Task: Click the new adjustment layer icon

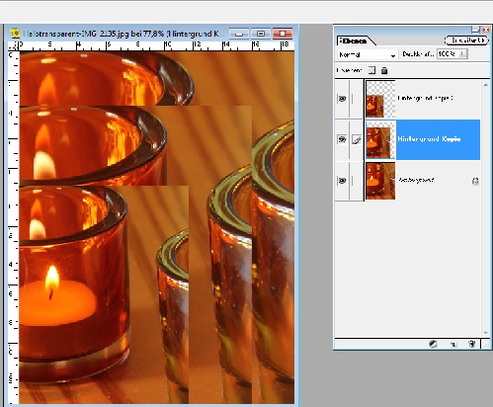Action: pos(433,344)
